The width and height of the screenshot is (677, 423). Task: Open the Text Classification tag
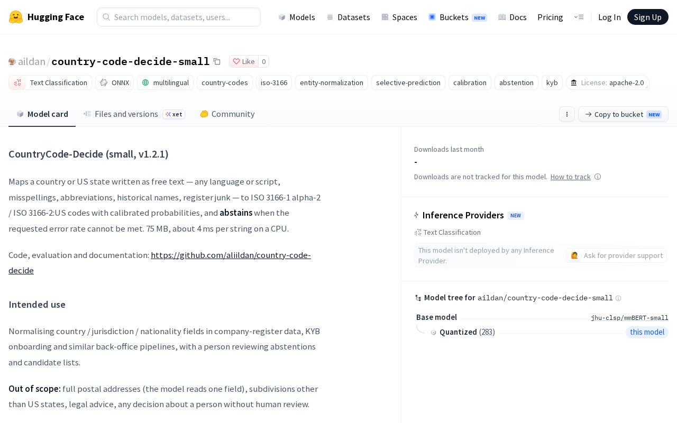click(50, 82)
